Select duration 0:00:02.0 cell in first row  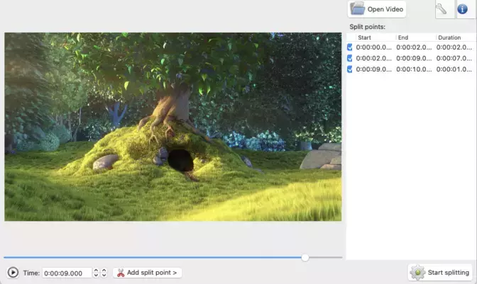tap(454, 47)
